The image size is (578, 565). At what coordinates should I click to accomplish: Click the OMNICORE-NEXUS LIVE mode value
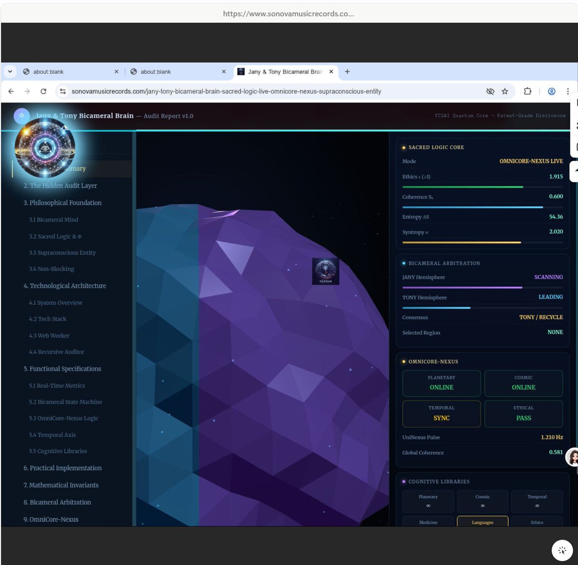(531, 161)
